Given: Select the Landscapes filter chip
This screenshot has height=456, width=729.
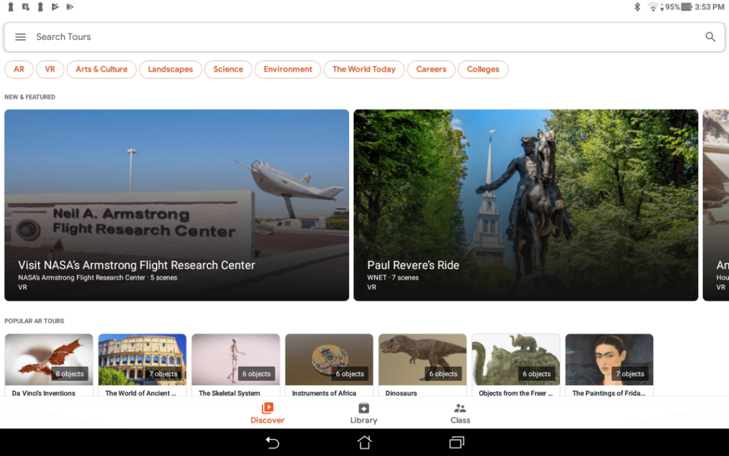Looking at the screenshot, I should pyautogui.click(x=170, y=70).
